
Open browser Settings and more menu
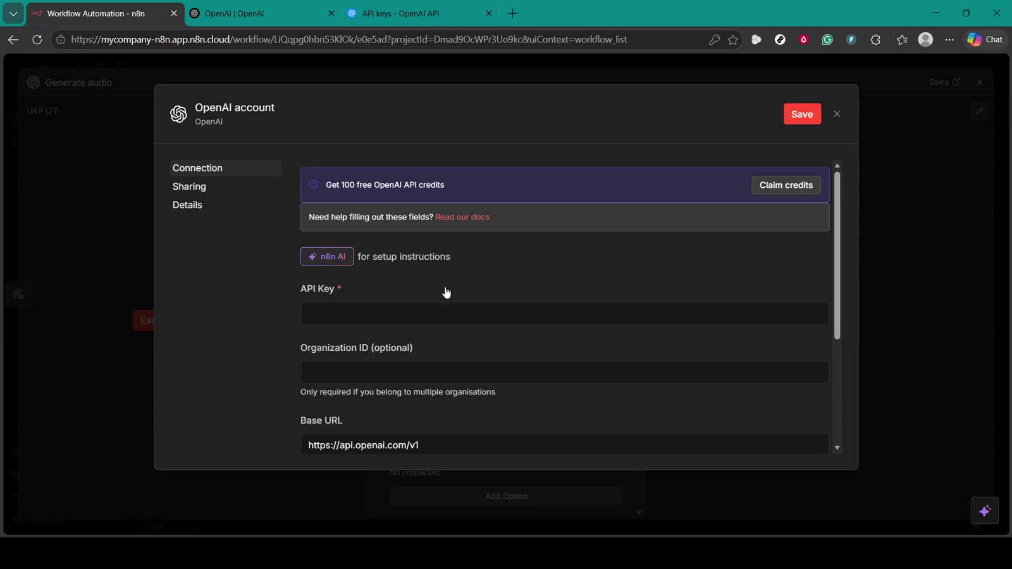tap(949, 39)
